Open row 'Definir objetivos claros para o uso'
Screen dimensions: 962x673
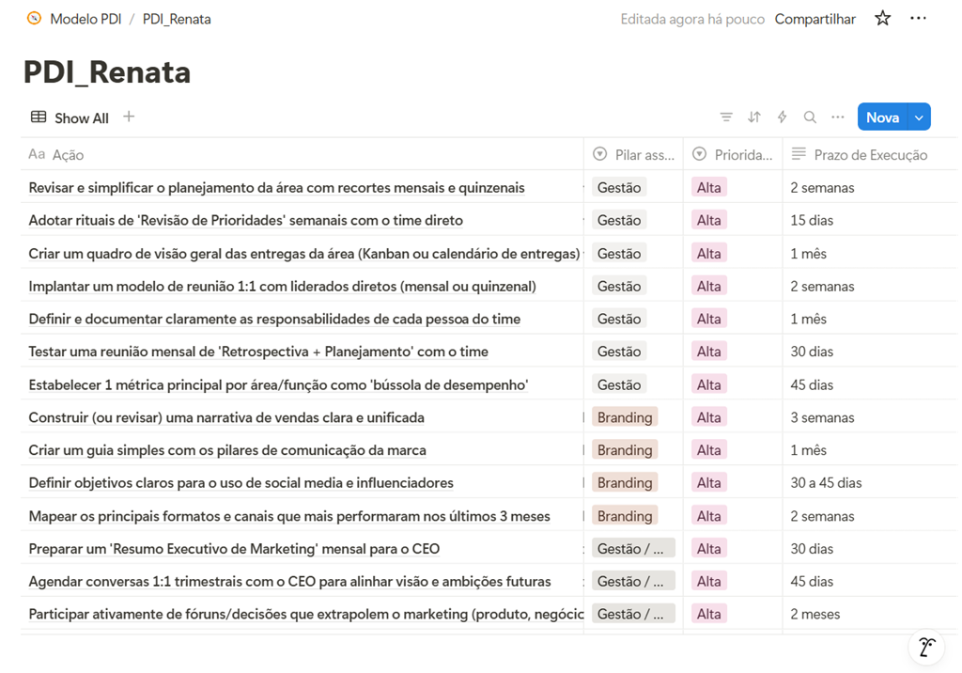point(241,482)
